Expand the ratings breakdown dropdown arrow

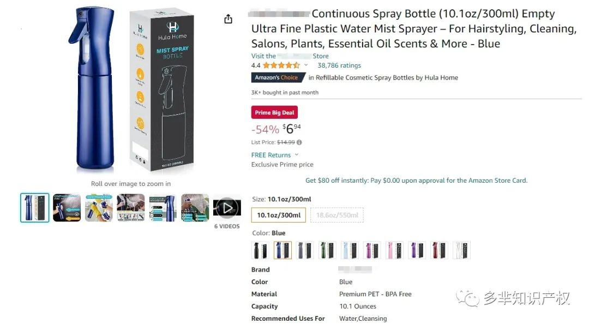306,65
